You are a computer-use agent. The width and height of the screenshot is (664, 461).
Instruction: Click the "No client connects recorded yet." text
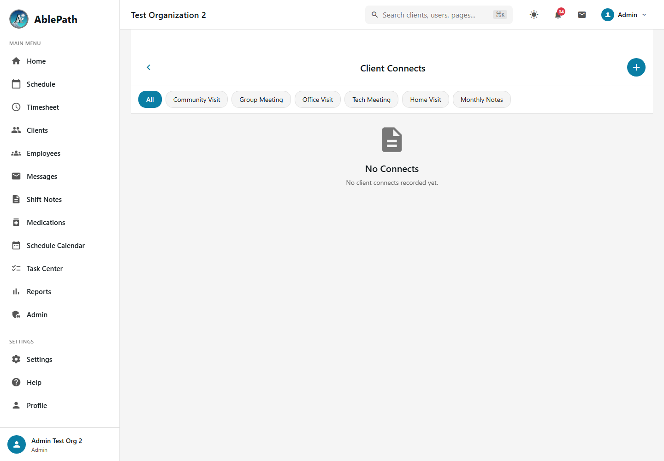point(392,183)
